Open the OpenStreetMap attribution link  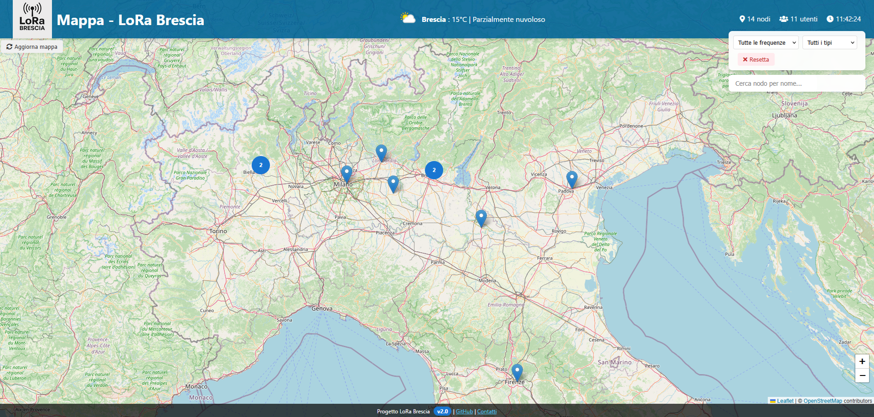822,401
